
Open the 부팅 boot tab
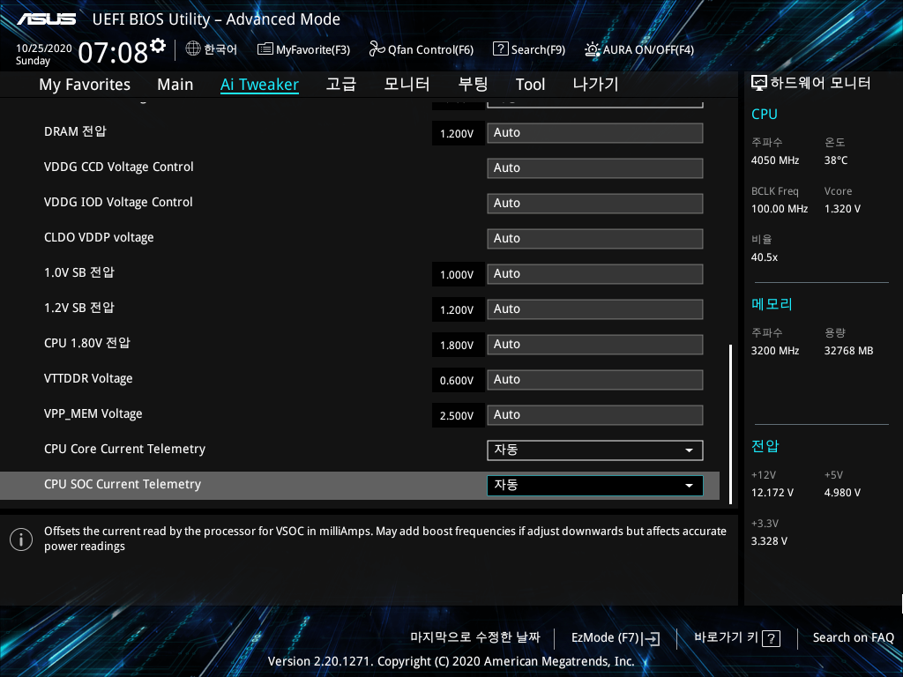click(473, 84)
